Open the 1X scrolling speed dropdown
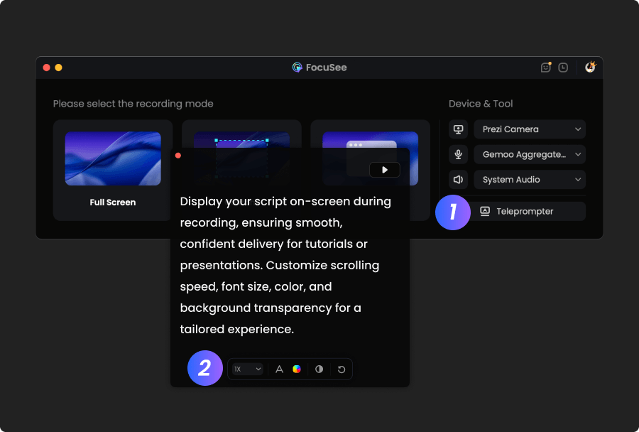 click(247, 369)
